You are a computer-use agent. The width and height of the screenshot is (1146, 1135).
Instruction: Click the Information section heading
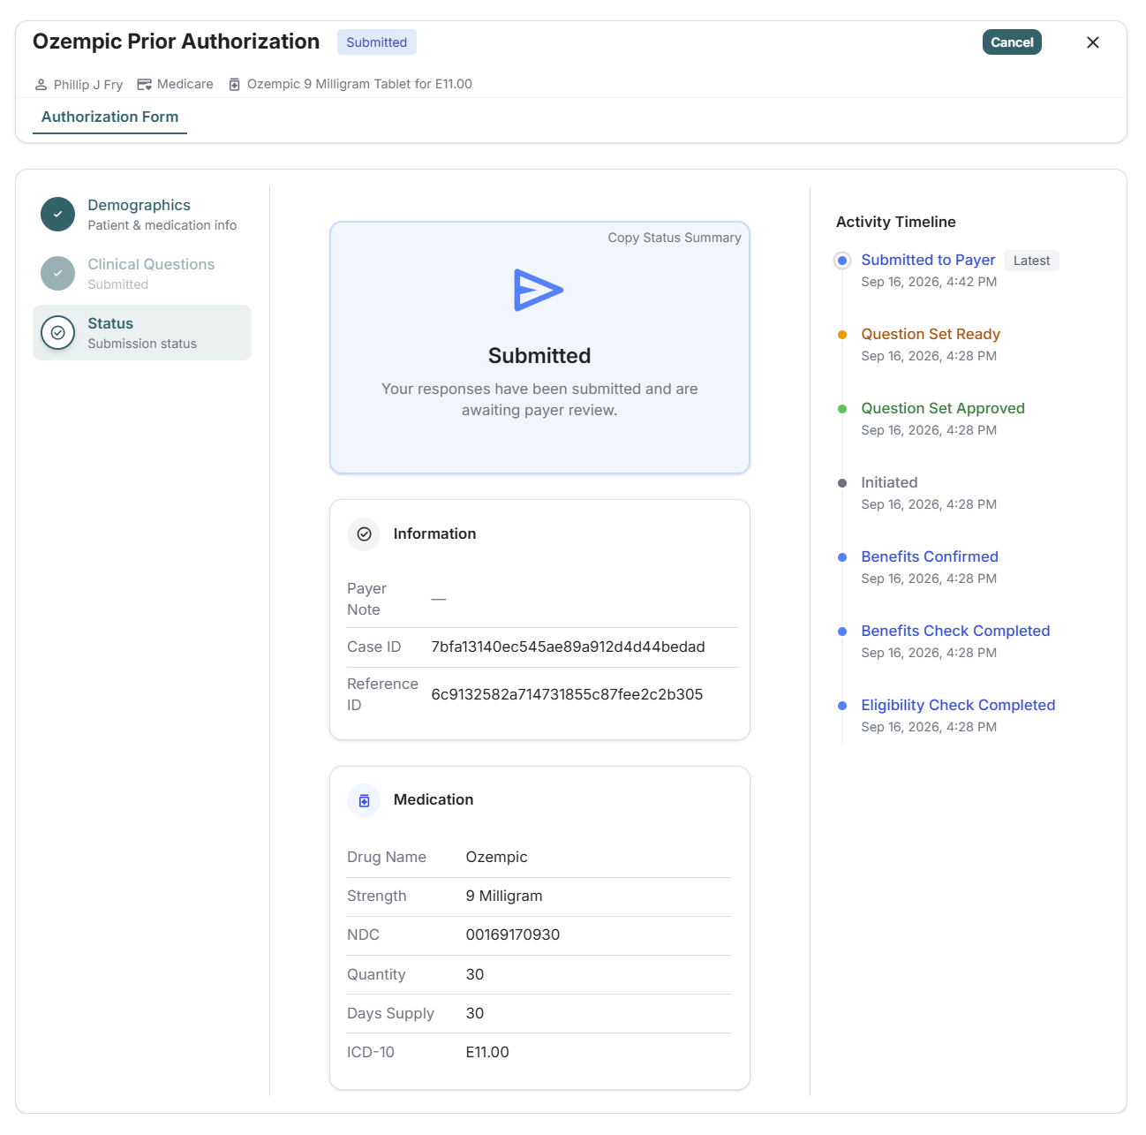(434, 534)
